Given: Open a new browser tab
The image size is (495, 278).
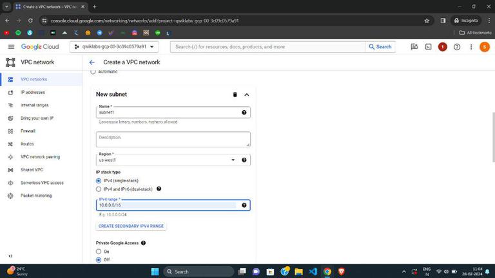Looking at the screenshot, I should pyautogui.click(x=94, y=6).
